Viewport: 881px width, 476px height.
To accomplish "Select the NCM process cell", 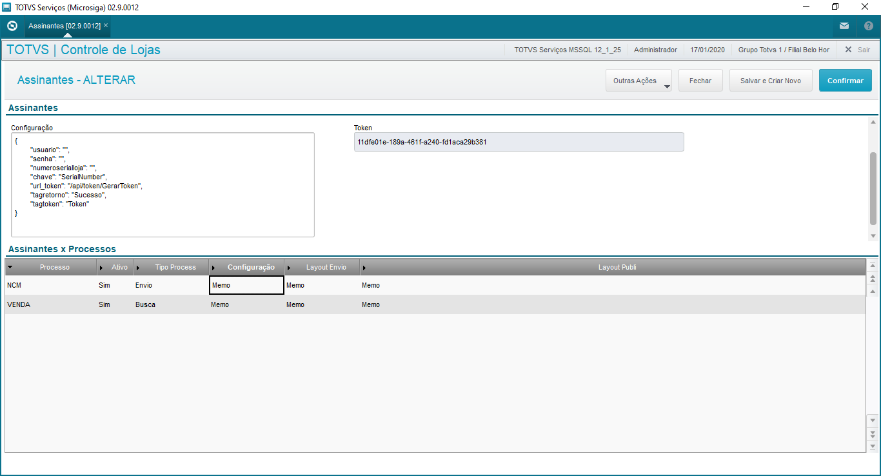I will point(51,285).
